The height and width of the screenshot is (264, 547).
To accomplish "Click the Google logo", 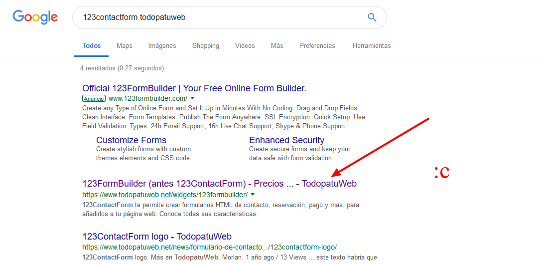I will (35, 17).
